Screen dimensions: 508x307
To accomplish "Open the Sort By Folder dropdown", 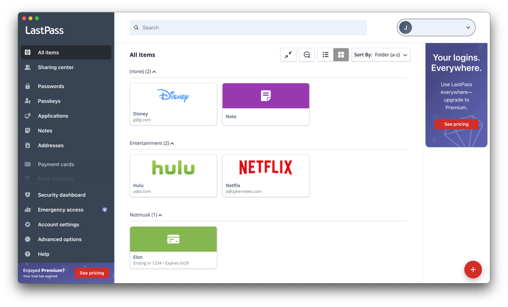I will pos(381,55).
